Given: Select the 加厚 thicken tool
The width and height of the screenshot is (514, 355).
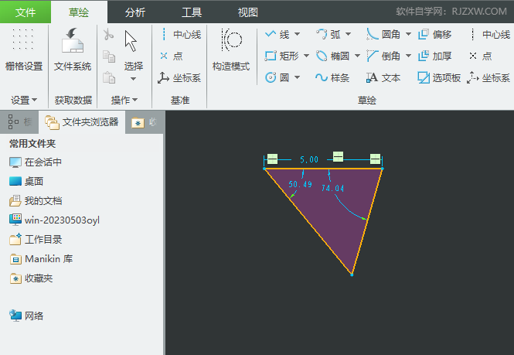Looking at the screenshot, I should (435, 56).
